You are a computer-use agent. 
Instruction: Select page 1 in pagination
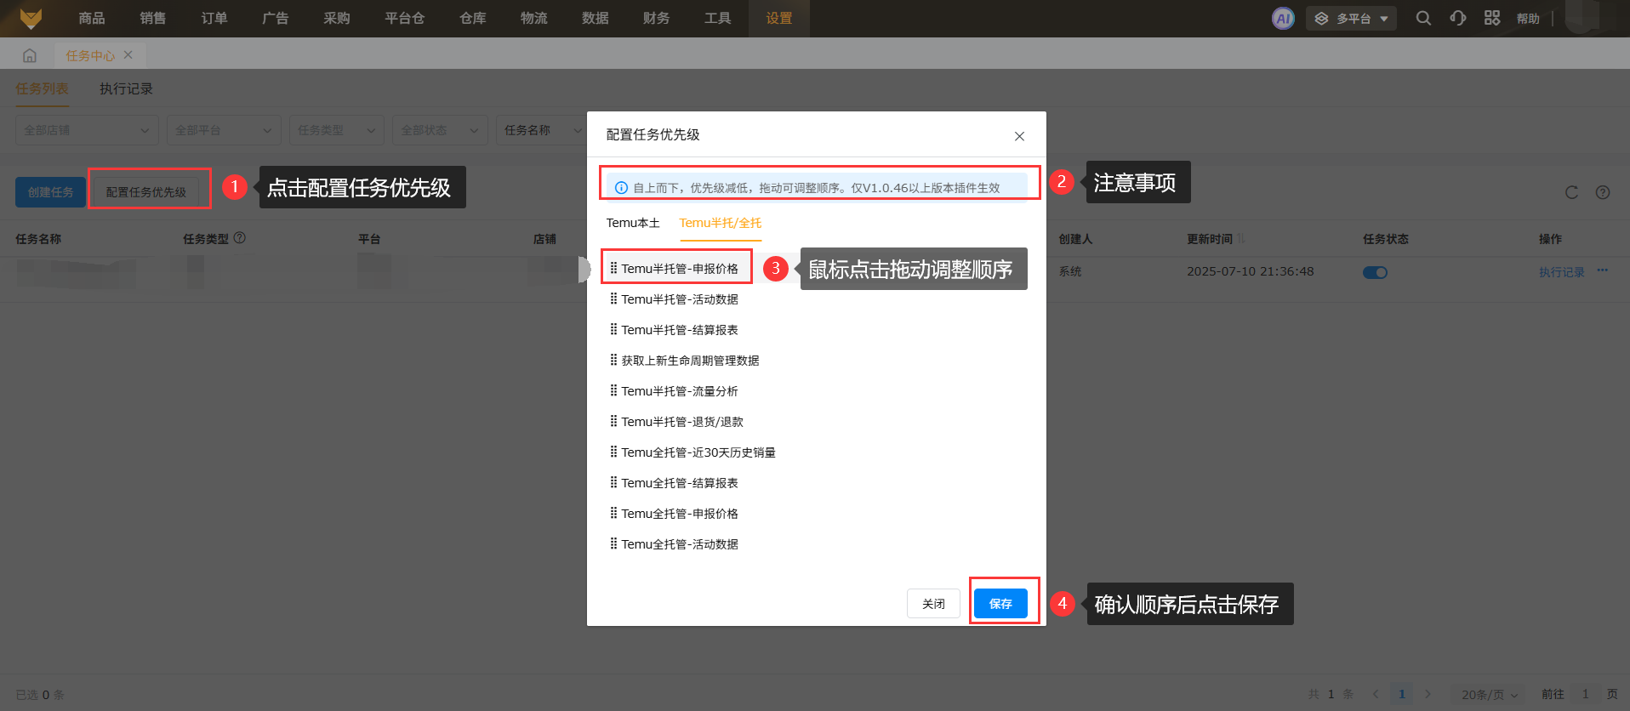tap(1402, 694)
